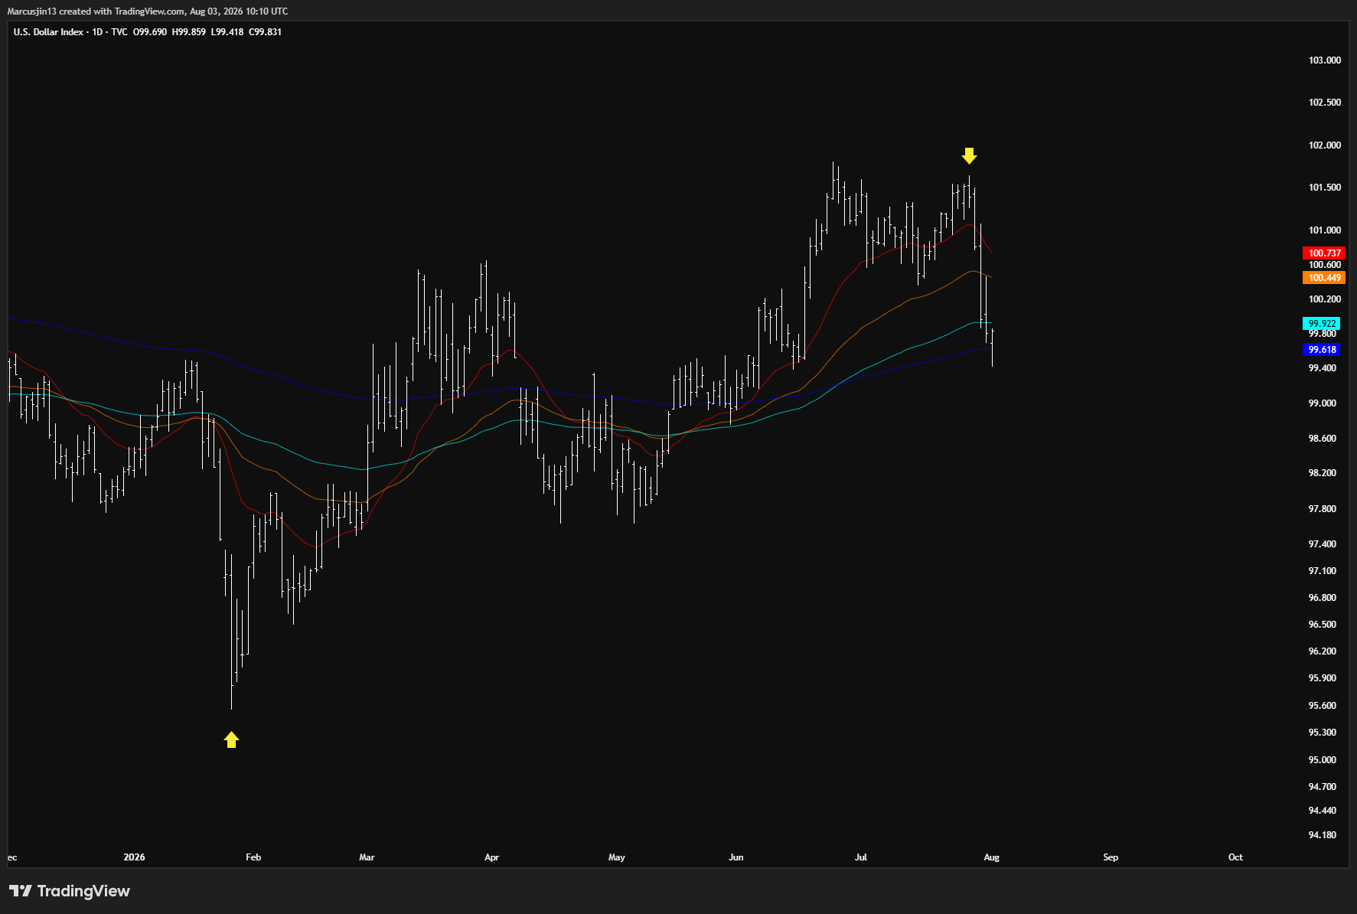Click the Jun label on time axis
Viewport: 1357px width, 914px height.
[736, 857]
